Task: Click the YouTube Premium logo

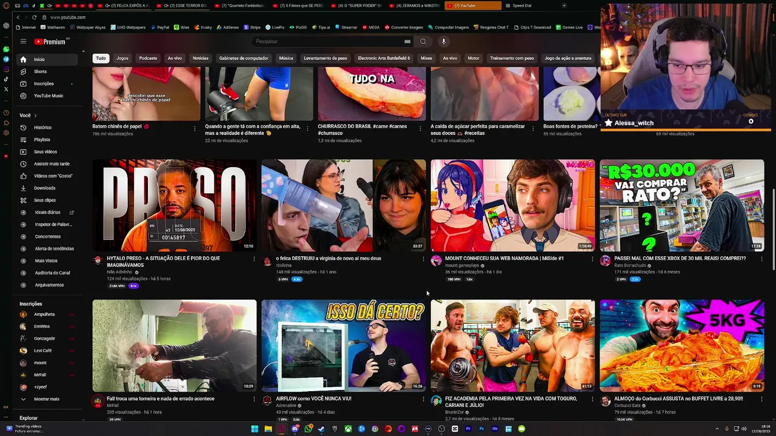Action: (51, 42)
